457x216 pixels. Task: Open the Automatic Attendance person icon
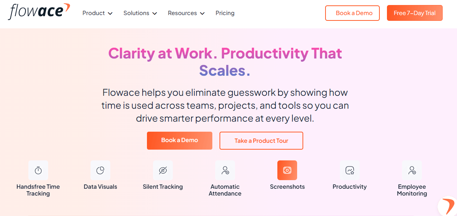click(225, 170)
